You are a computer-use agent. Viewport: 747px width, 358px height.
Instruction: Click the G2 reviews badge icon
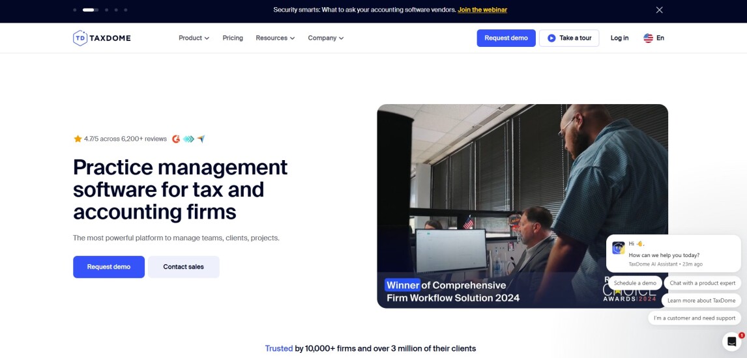[176, 139]
